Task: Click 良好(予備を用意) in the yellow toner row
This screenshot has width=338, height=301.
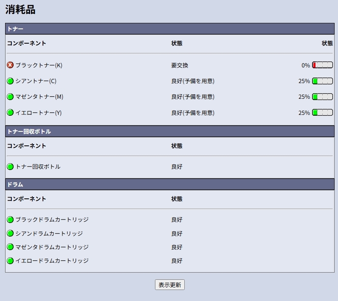Action: (x=193, y=113)
